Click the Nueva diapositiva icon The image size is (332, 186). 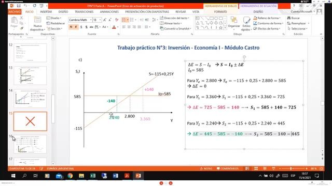[x=37, y=20]
